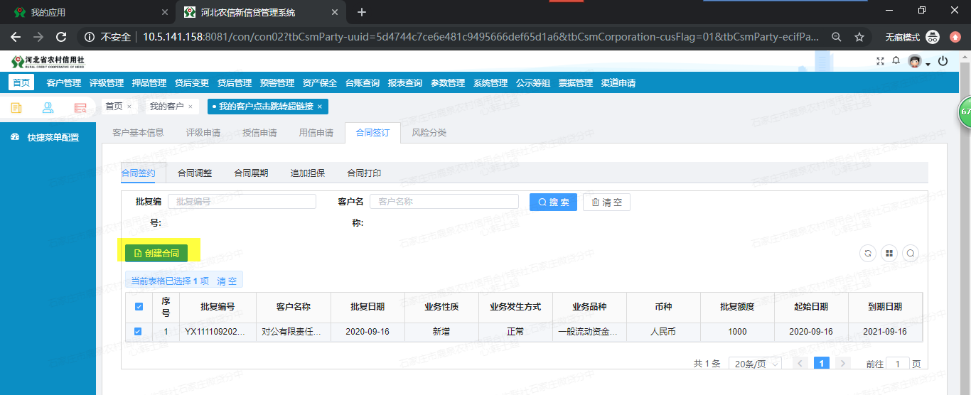Click the user avatar icon
Screen dimensions: 971x395
pyautogui.click(x=915, y=62)
